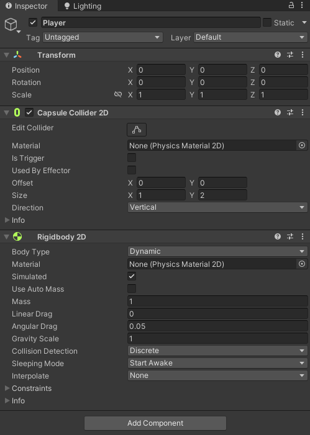Toggle the Static checkbox

point(267,22)
